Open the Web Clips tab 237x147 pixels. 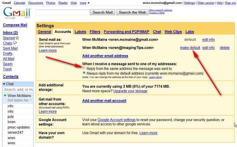click(x=173, y=32)
